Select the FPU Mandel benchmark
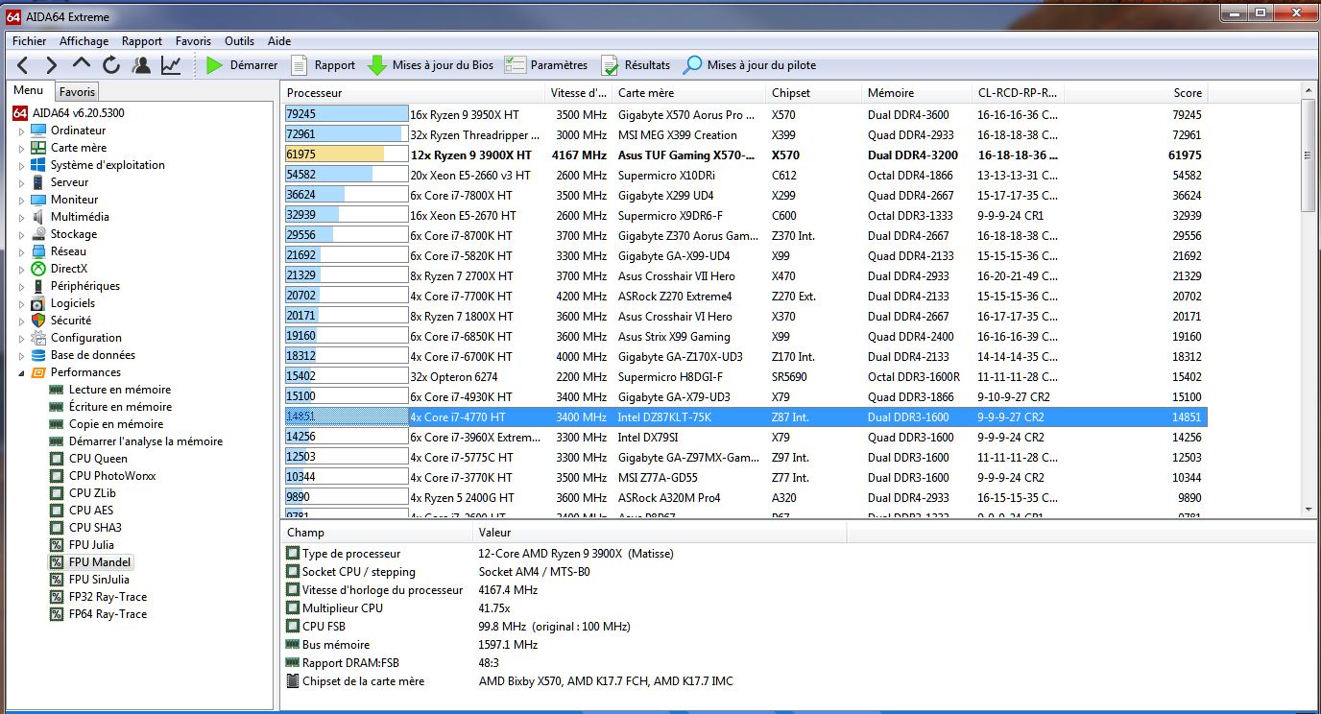The width and height of the screenshot is (1321, 714). click(100, 562)
